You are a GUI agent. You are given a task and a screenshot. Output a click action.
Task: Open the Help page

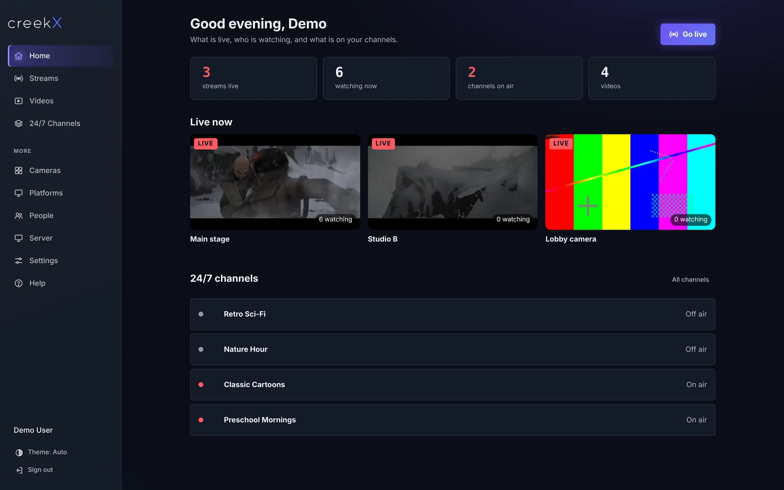37,283
